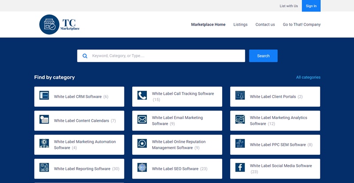Open White Label Reporting Software category
This screenshot has width=354, height=183.
click(x=82, y=168)
